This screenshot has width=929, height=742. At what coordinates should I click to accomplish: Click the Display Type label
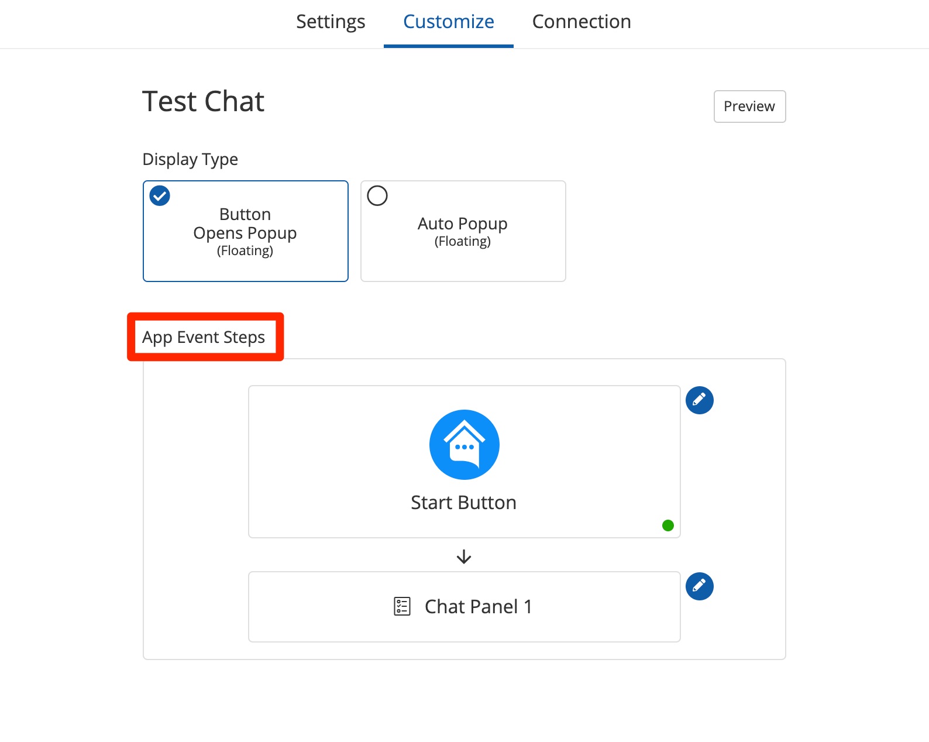190,159
